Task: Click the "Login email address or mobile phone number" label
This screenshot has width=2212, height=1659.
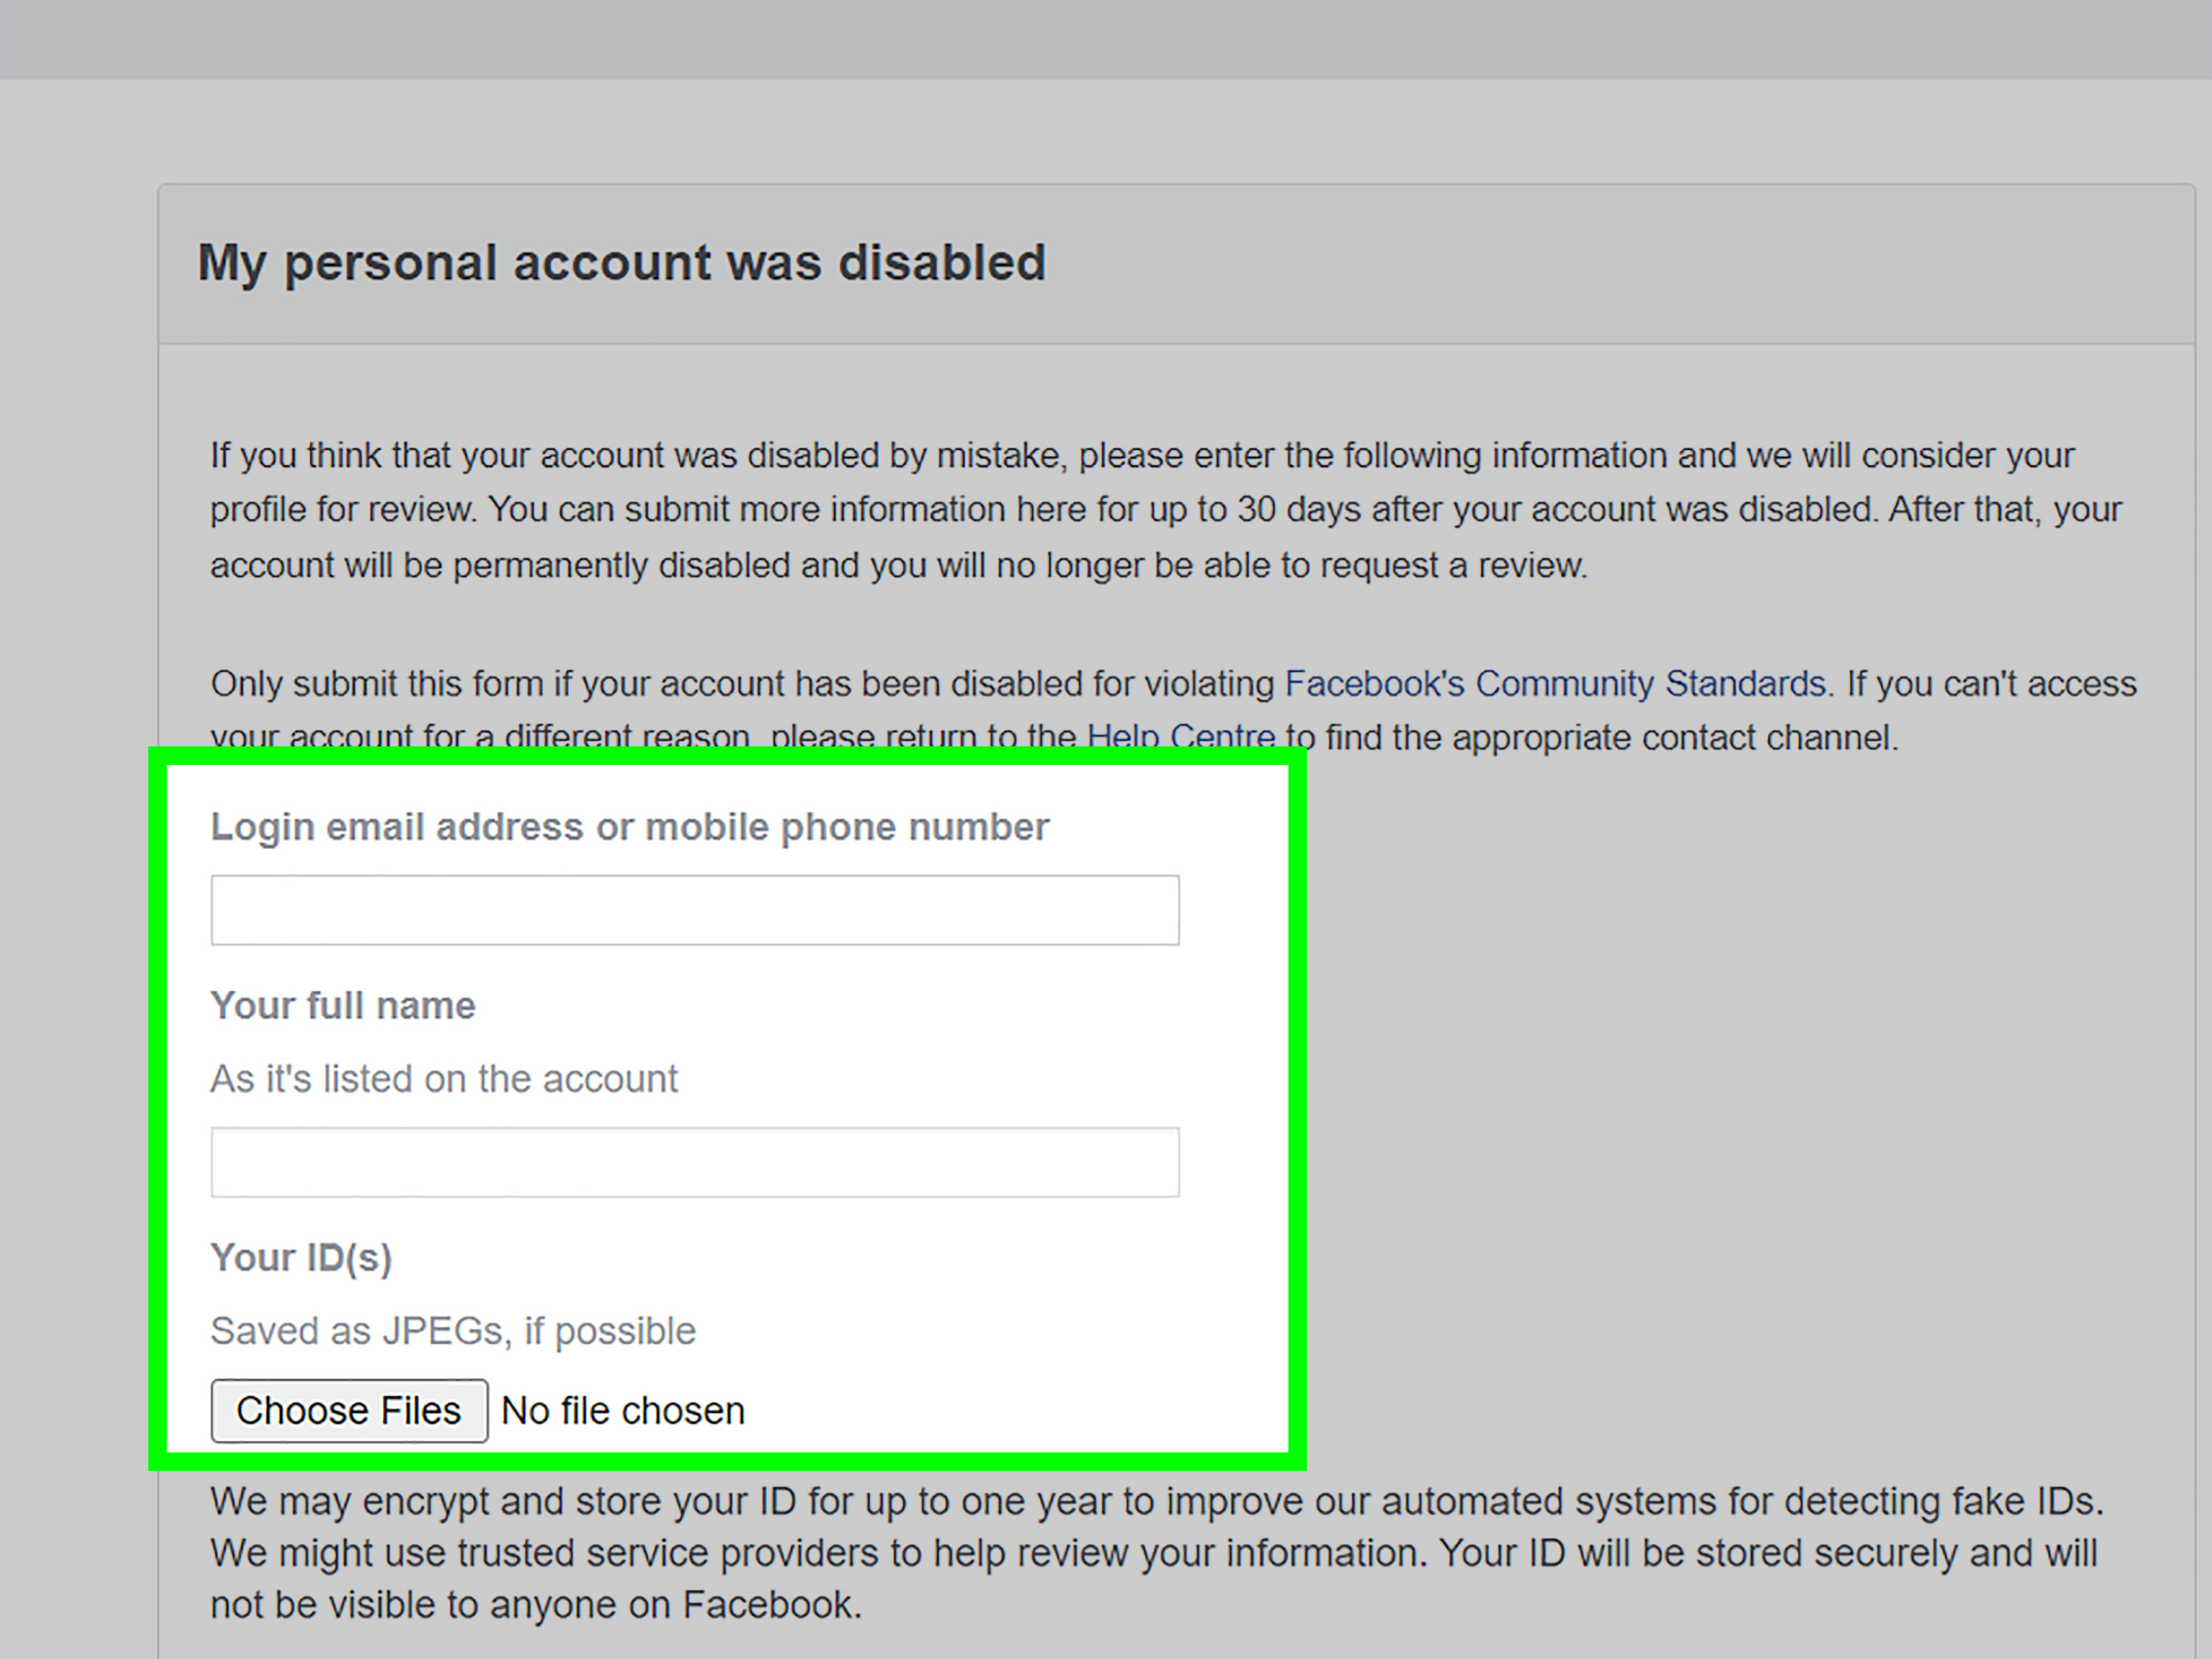Action: 629,827
